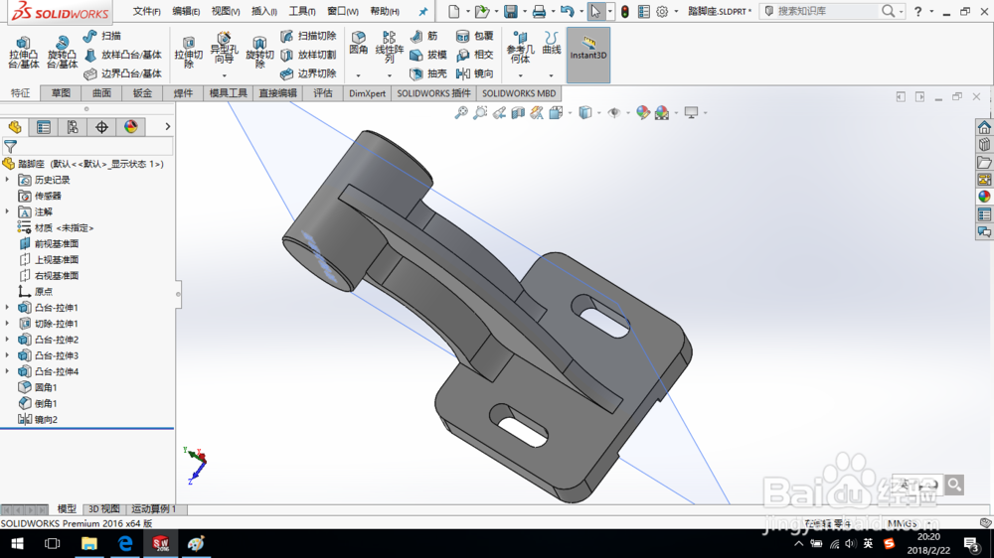The image size is (994, 558).
Task: Switch to the 3D 视图 tab
Action: coord(104,508)
